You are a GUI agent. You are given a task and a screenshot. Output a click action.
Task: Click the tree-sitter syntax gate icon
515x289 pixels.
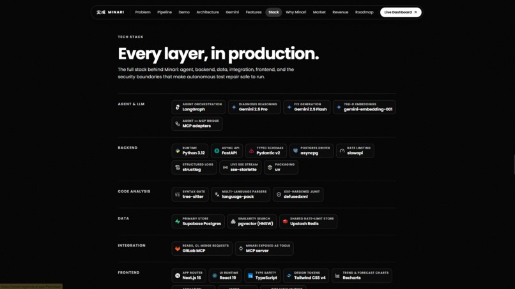[178, 194]
